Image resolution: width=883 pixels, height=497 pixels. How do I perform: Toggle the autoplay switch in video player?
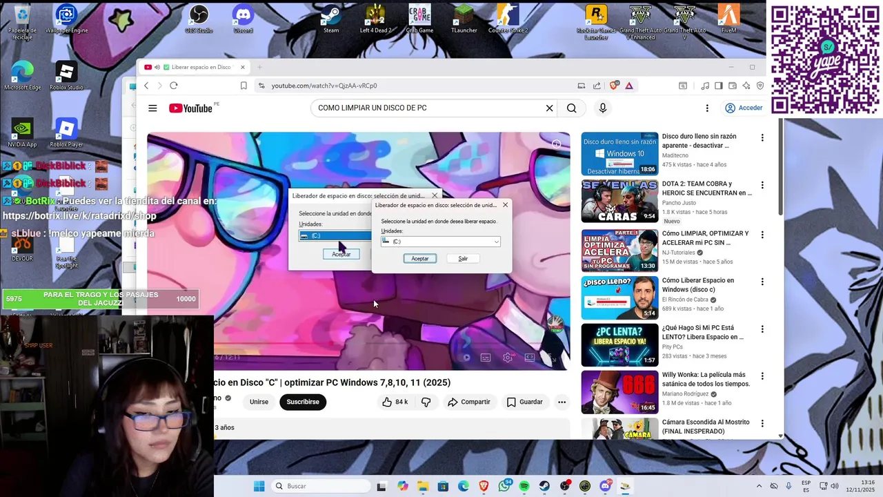tap(464, 358)
